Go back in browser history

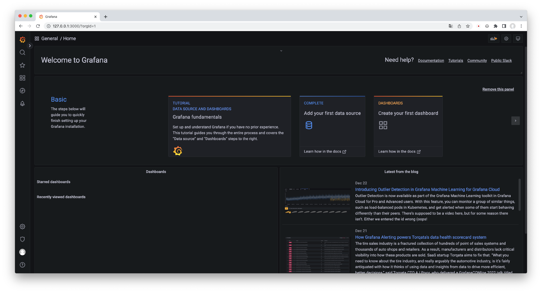[x=21, y=26]
